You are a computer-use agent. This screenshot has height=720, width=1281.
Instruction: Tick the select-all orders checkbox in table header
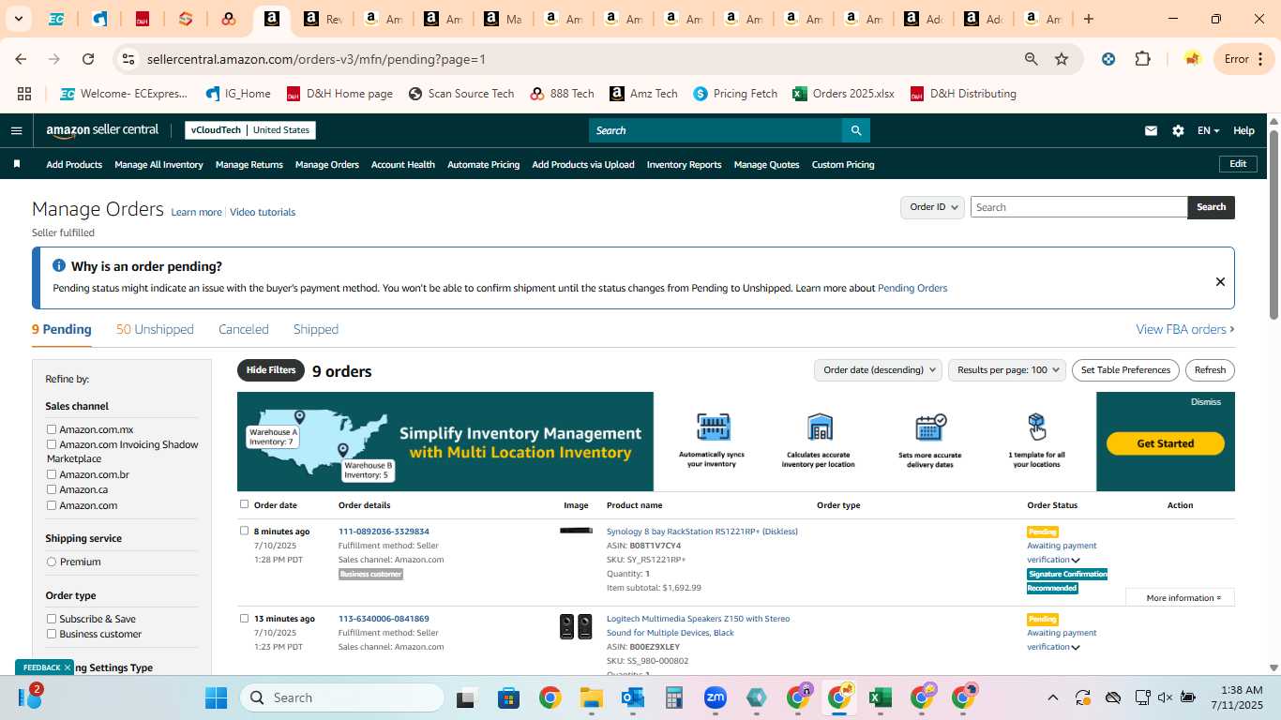click(x=245, y=504)
